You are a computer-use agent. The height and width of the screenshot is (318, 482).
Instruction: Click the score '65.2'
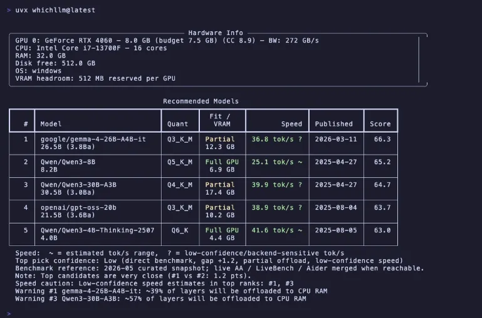[x=382, y=162]
